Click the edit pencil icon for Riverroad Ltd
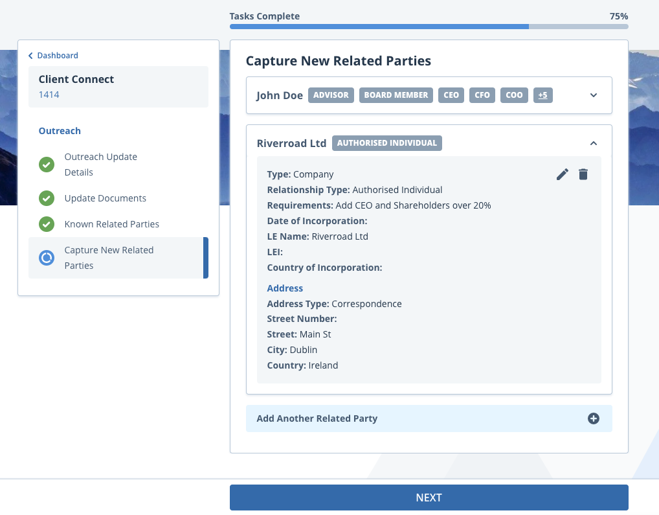Viewport: 659px width, 515px height. tap(562, 174)
